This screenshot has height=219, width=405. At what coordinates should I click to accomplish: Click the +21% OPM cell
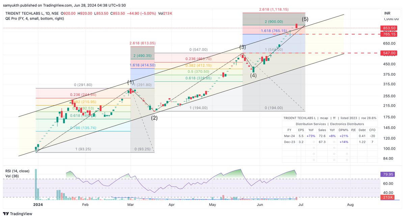[x=345, y=135]
